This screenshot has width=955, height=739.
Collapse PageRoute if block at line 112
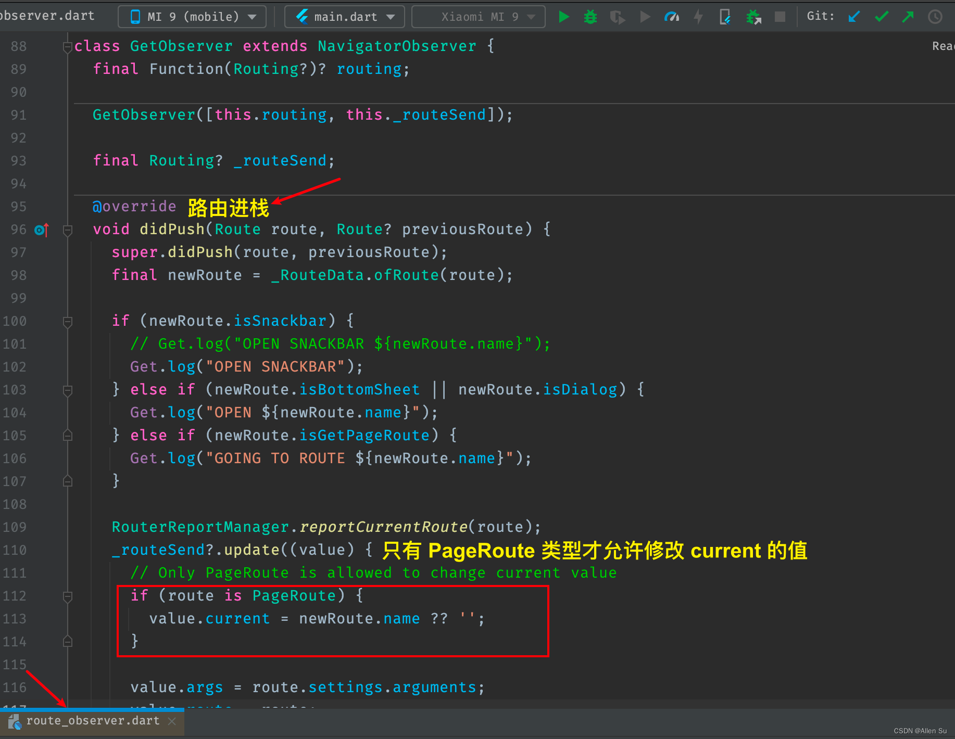[x=68, y=596]
